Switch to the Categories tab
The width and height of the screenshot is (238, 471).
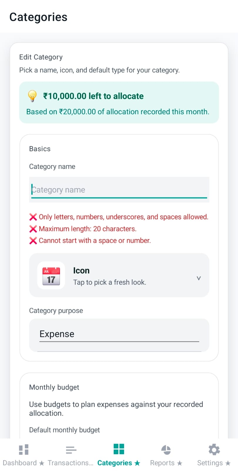[119, 455]
